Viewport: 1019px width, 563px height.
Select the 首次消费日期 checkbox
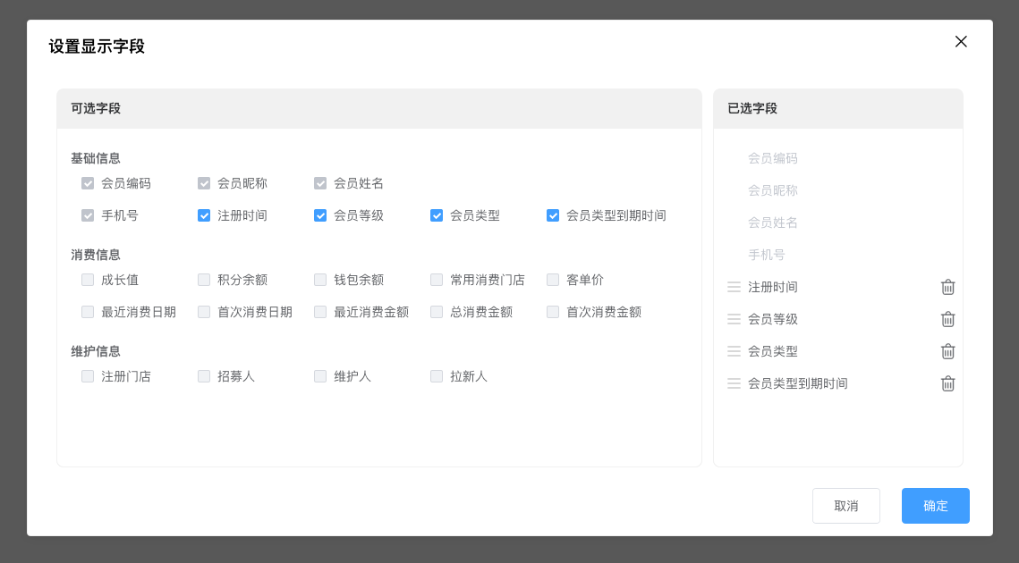204,312
